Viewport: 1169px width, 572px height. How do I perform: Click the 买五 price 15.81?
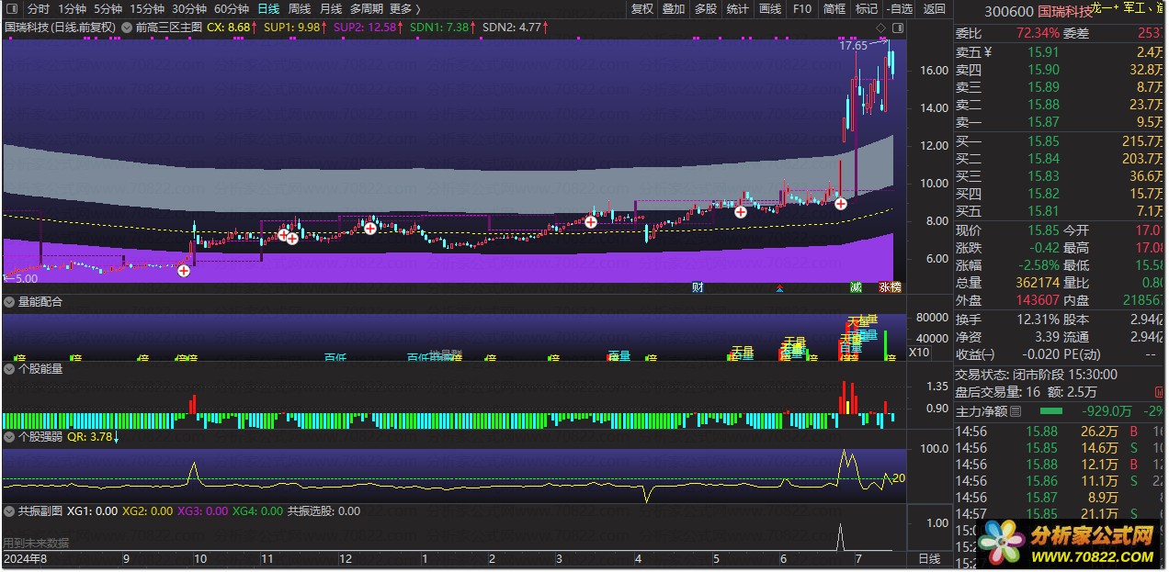click(1044, 211)
